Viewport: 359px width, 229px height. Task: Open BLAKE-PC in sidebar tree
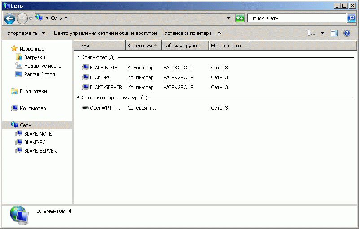[x=35, y=142]
